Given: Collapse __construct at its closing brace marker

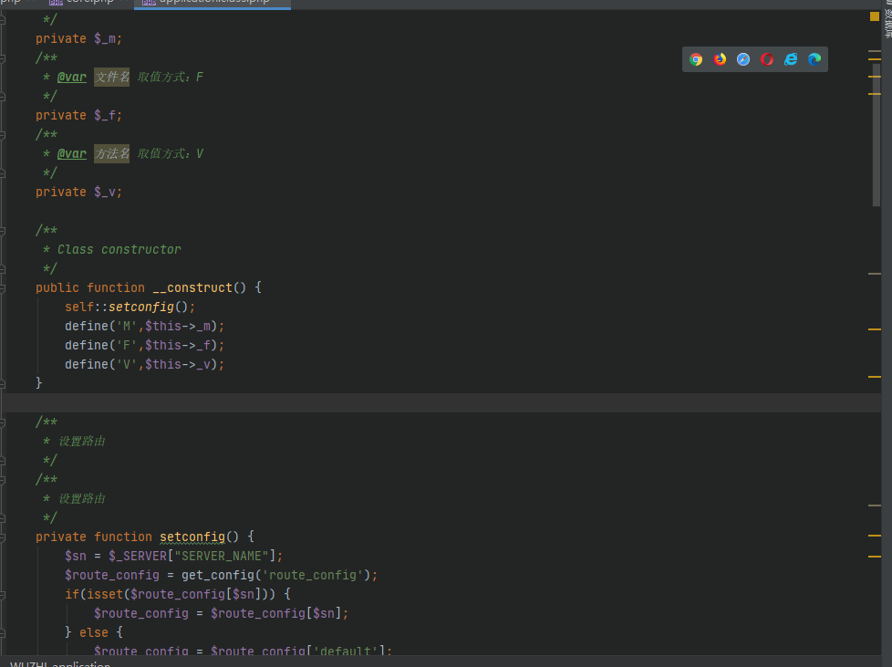Looking at the screenshot, I should (3, 383).
